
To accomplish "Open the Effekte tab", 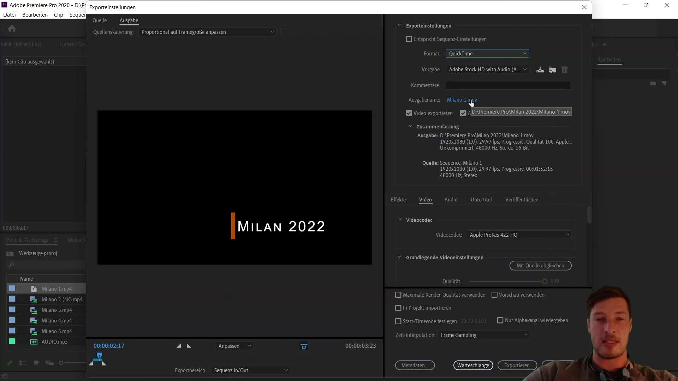I will [398, 200].
